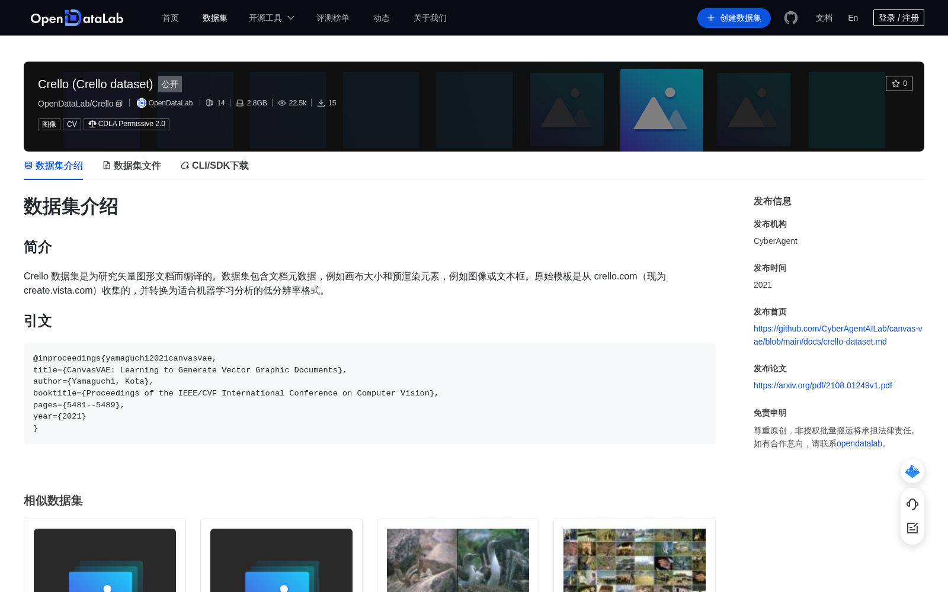Switch to the CLI/SDK下载 tab
Screen dimensions: 948x592
pyautogui.click(x=214, y=166)
